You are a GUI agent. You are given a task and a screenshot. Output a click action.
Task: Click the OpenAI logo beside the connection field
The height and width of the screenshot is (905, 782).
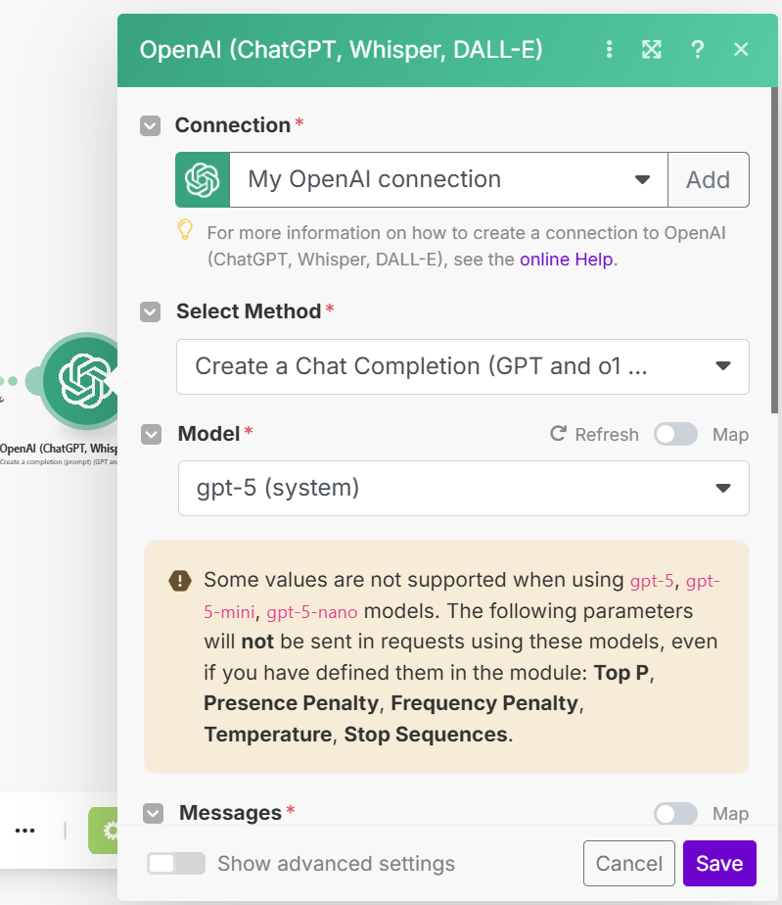point(203,179)
